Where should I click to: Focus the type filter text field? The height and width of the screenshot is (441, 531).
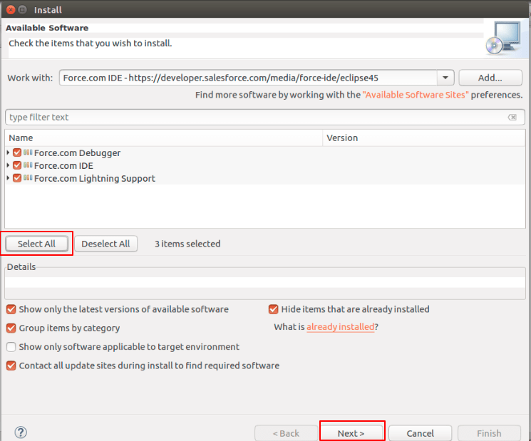(x=265, y=117)
